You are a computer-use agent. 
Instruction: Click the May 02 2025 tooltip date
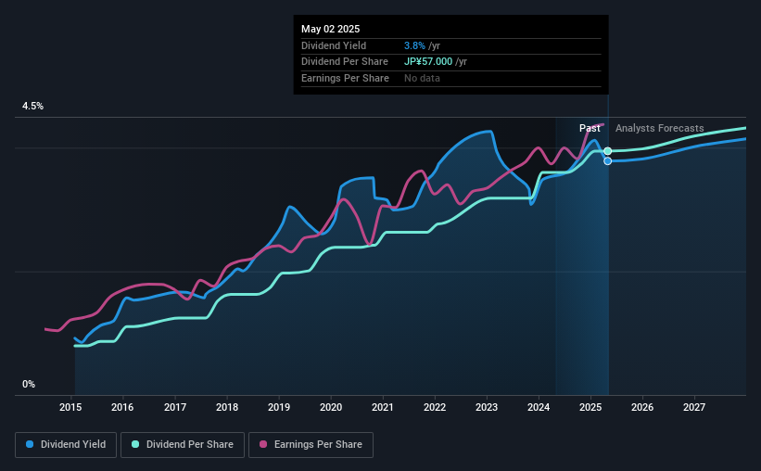[331, 29]
